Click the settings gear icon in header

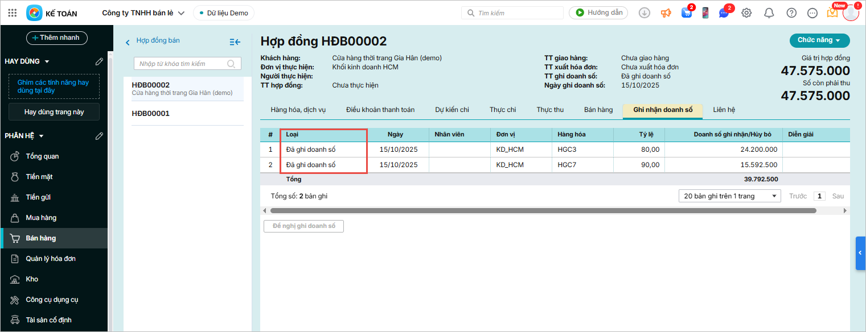point(746,13)
